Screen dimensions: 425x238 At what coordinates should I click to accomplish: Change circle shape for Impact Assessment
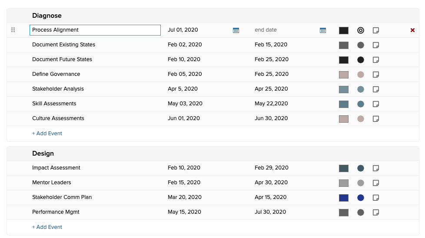(361, 168)
